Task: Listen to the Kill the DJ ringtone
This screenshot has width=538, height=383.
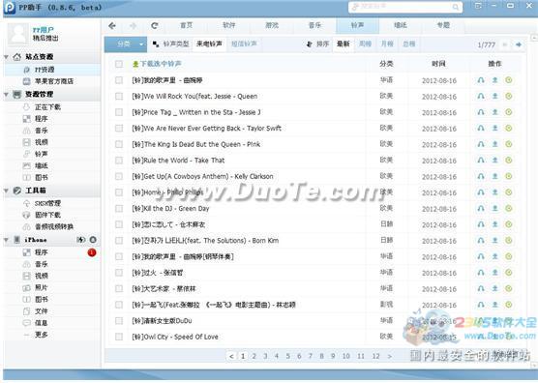Action: point(481,209)
